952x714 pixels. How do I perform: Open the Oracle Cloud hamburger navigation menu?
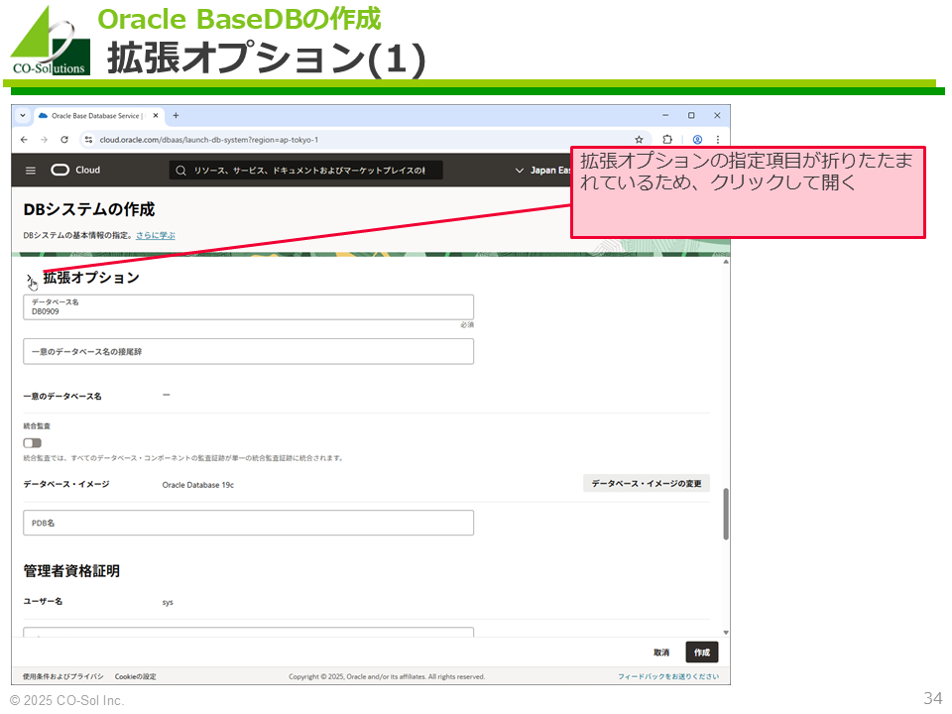(x=31, y=171)
